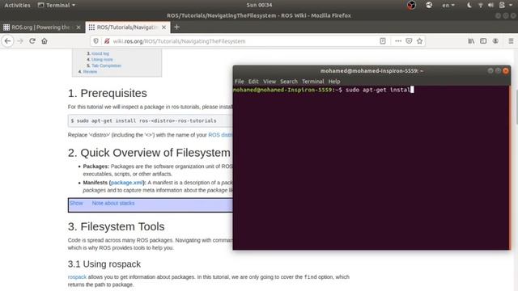The width and height of the screenshot is (518, 291).
Task: Open Firefox library icon
Action: 471,41
